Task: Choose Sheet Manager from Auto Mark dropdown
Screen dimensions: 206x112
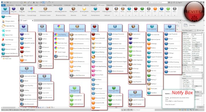Action: click(9, 40)
